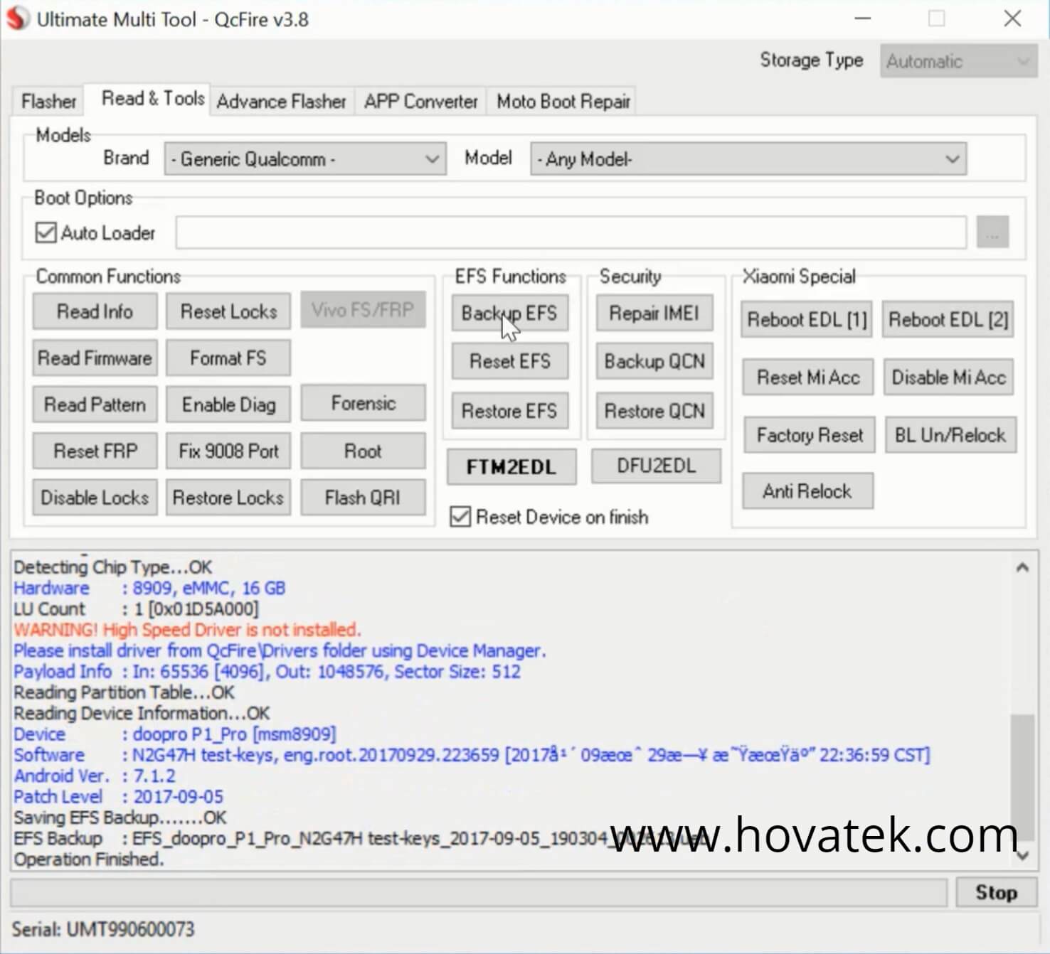Click the log scrollbar up arrow
This screenshot has width=1050, height=954.
click(1022, 567)
